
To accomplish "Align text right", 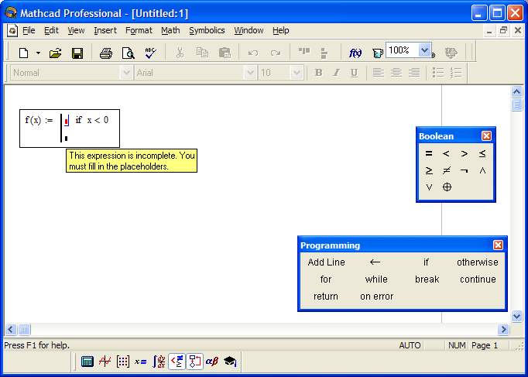I will click(414, 72).
